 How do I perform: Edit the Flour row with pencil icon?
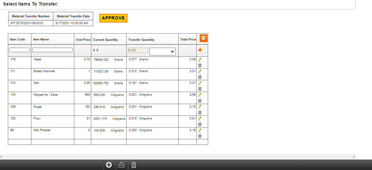[x=200, y=119]
